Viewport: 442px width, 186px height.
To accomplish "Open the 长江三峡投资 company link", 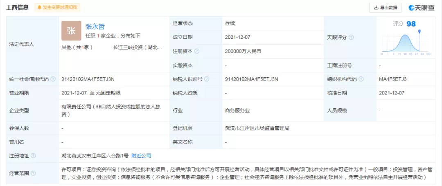I will (x=139, y=47).
